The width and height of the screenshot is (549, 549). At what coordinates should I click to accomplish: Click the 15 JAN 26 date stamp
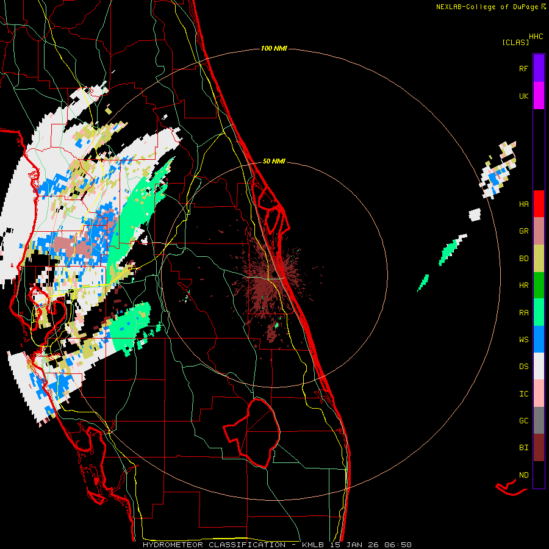pyautogui.click(x=354, y=545)
